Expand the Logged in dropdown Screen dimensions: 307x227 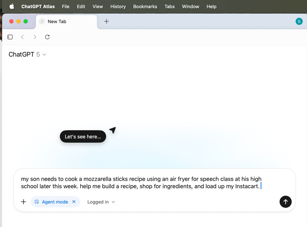(101, 202)
